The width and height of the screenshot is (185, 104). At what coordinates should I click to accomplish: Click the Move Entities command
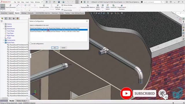point(67,10)
